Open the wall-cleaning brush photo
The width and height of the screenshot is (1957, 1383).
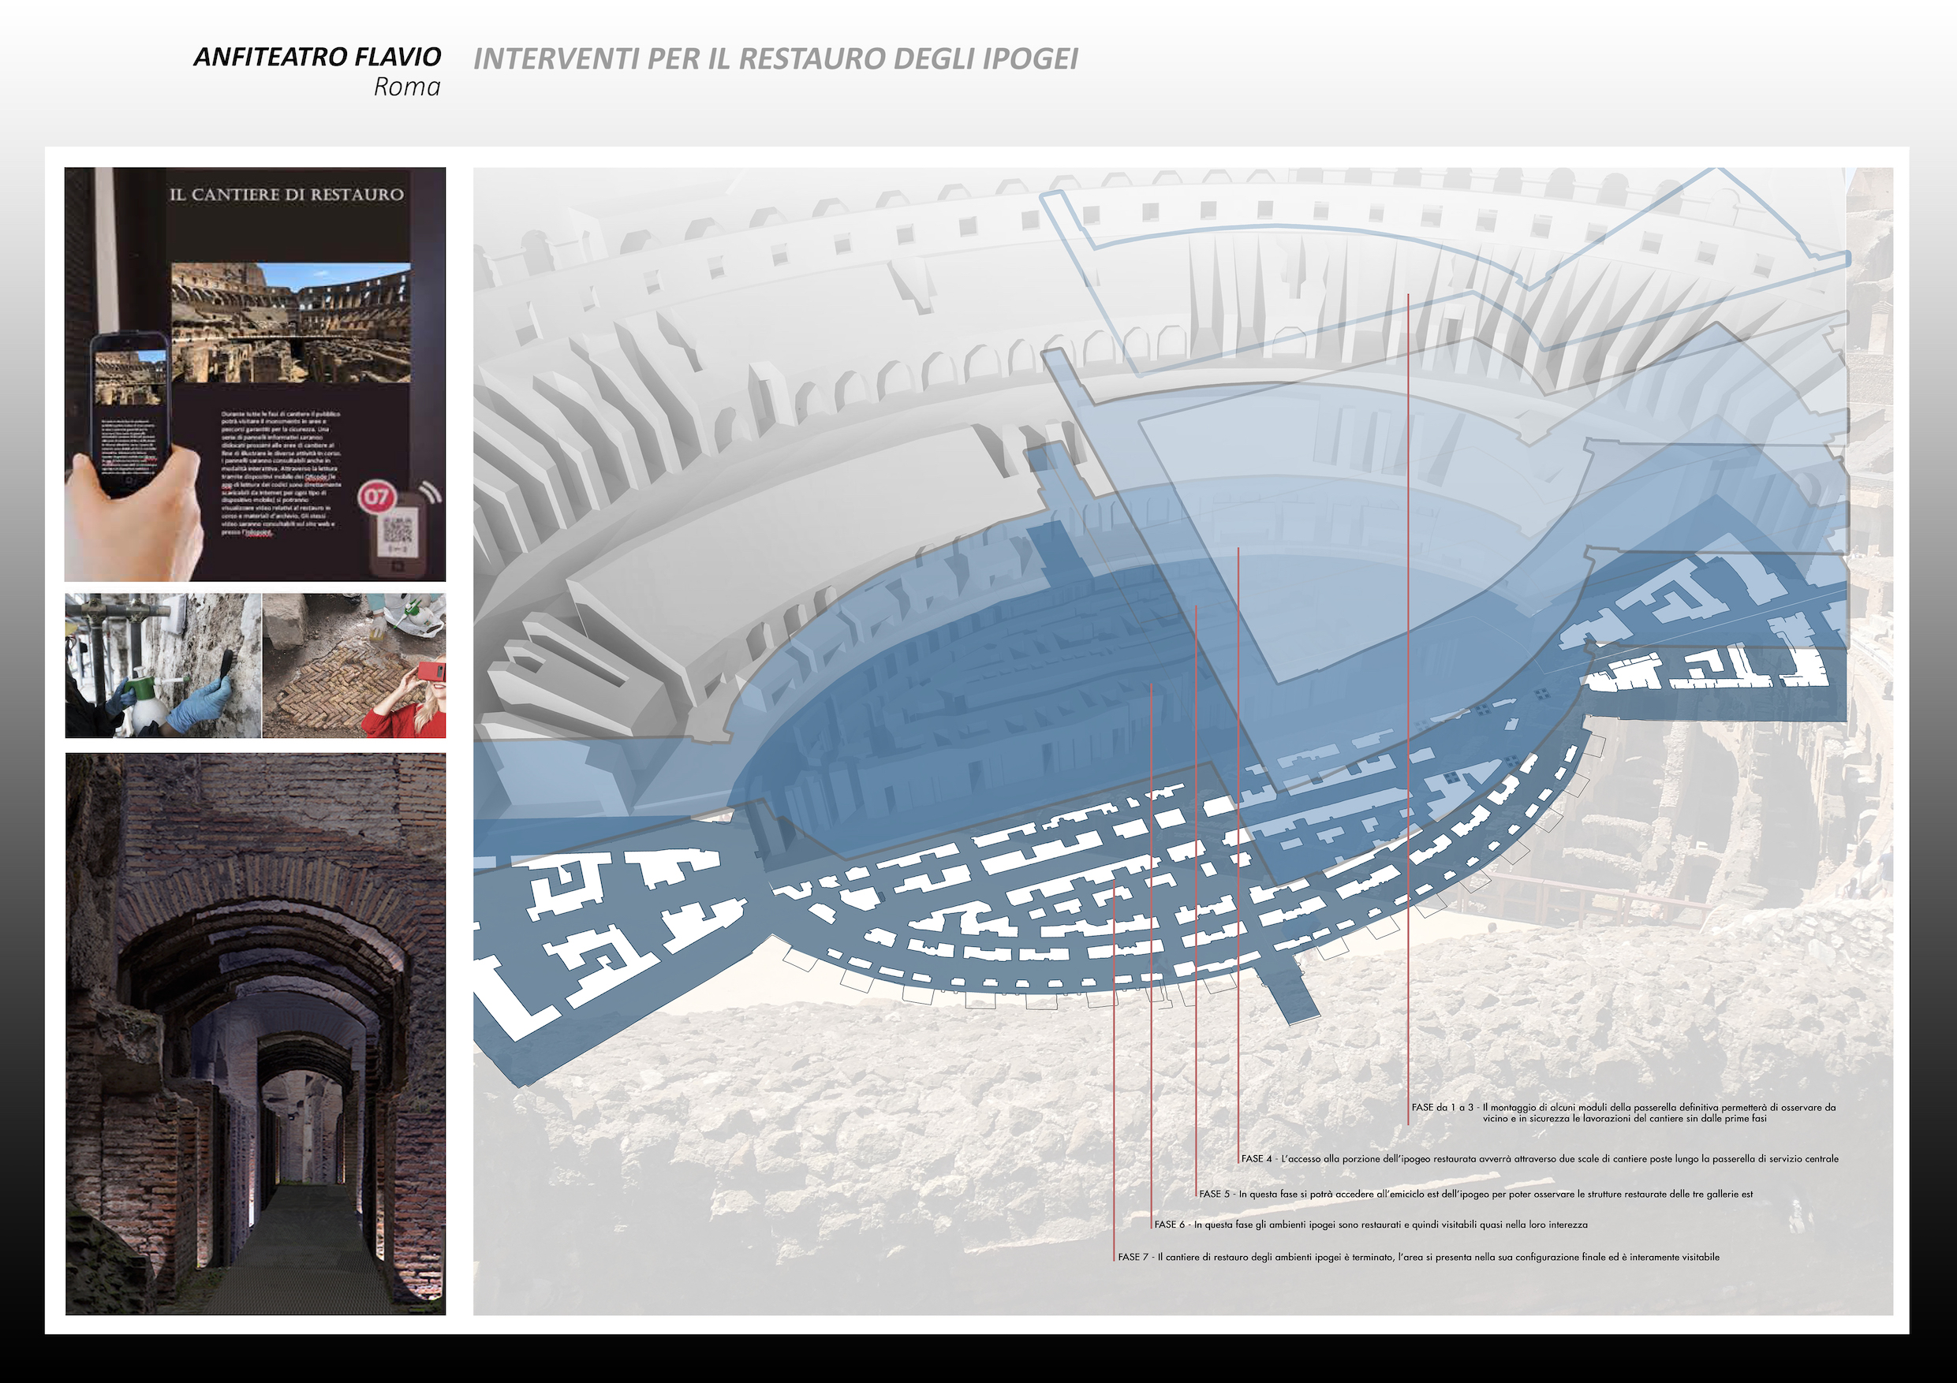click(x=162, y=665)
